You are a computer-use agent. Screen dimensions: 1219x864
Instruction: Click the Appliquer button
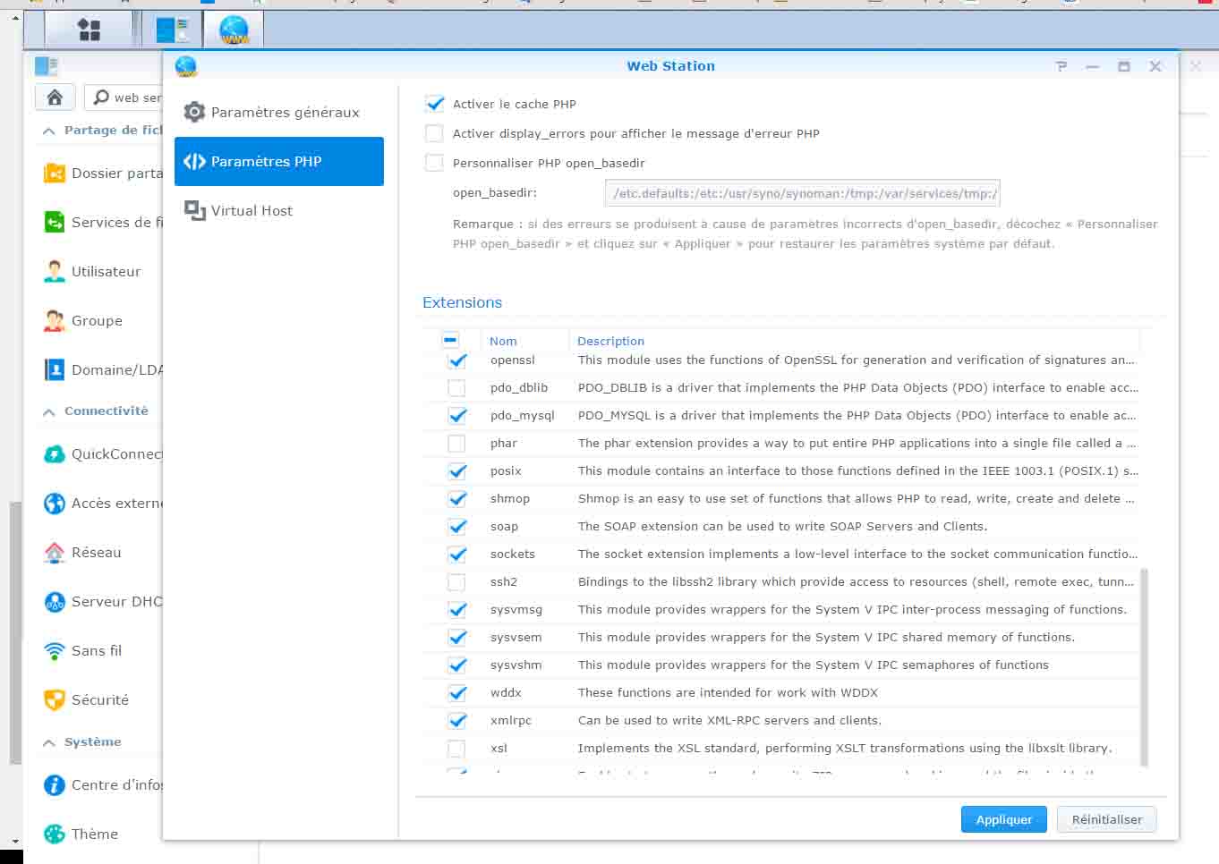coord(1003,819)
